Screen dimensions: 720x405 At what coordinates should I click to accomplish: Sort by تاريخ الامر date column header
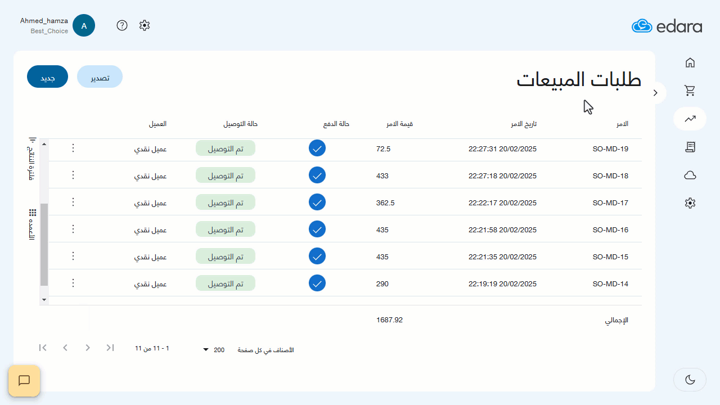pos(524,124)
